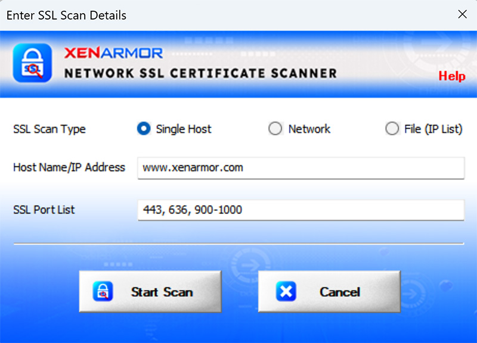This screenshot has width=477, height=343.
Task: Select the Network scan type option
Action: point(275,129)
